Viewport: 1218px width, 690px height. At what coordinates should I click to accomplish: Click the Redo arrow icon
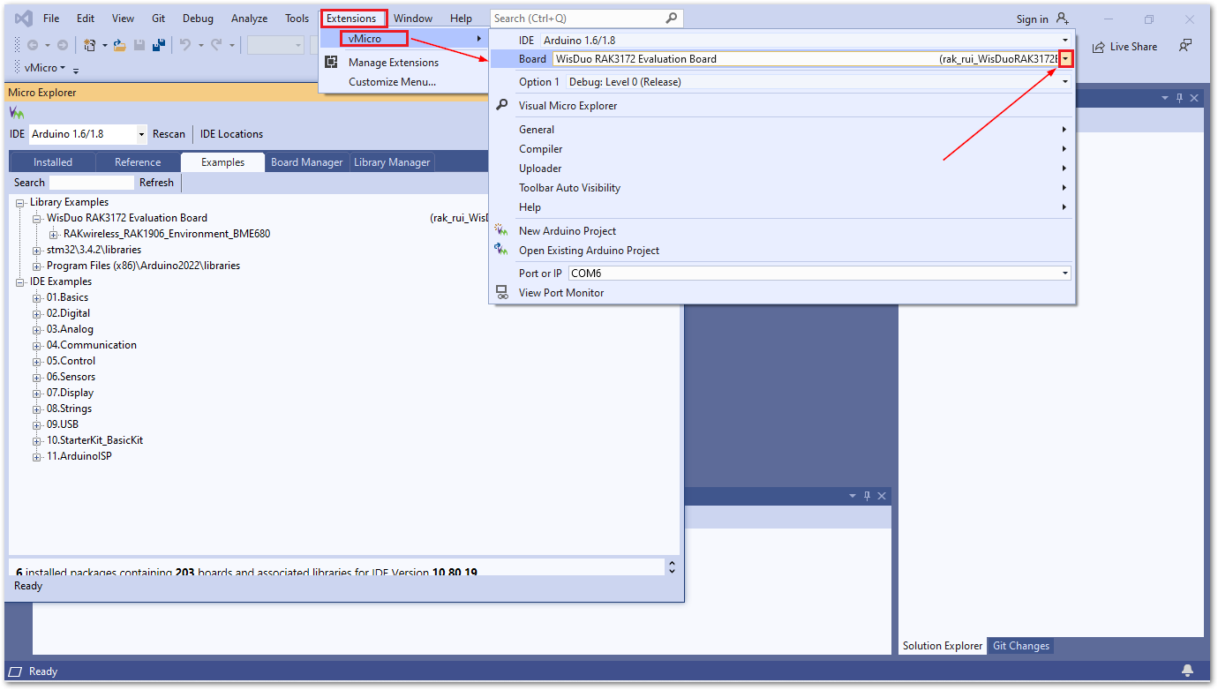point(216,45)
